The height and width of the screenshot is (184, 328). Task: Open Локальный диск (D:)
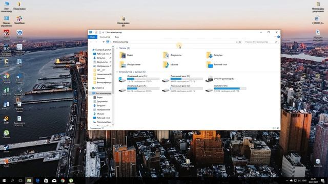pos(182,79)
